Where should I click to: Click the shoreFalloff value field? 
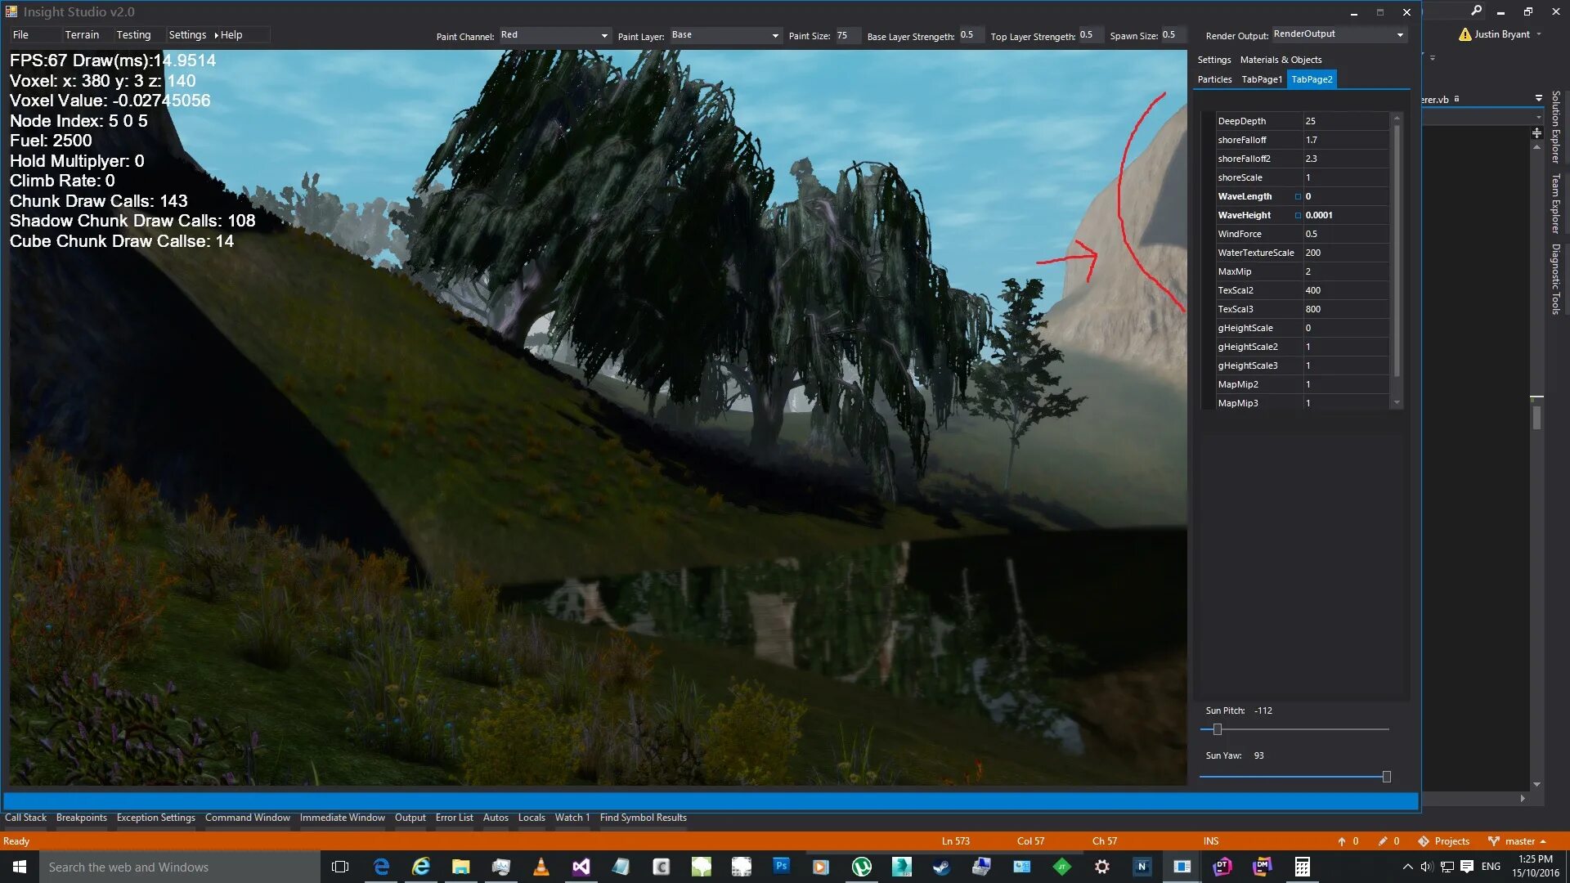tap(1344, 140)
